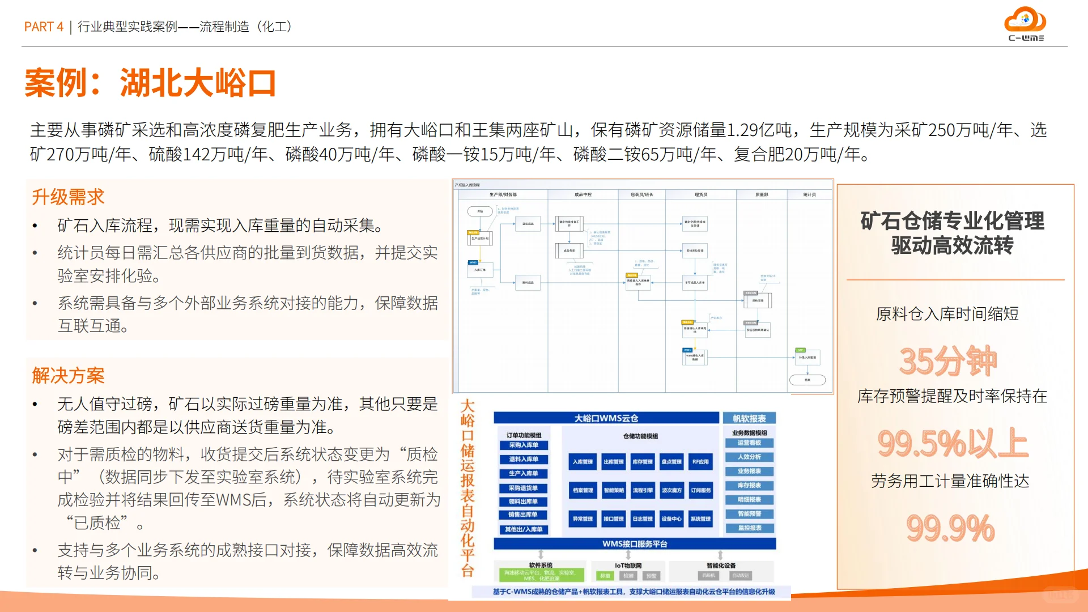Click the 运营看板 report box
The image size is (1088, 612).
[x=749, y=443]
